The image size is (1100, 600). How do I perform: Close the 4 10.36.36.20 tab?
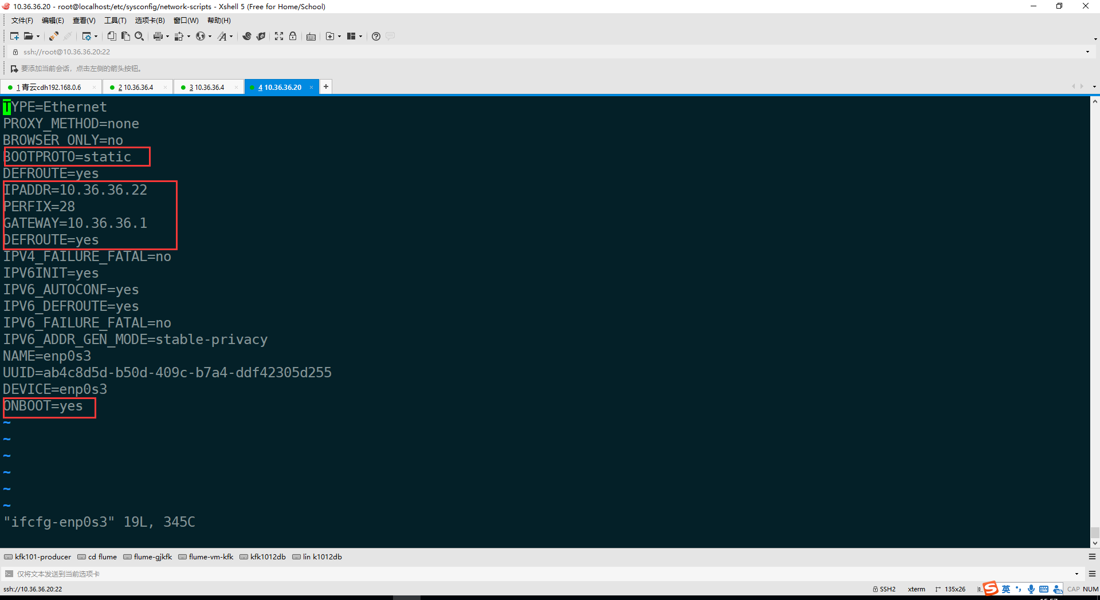[x=312, y=88]
